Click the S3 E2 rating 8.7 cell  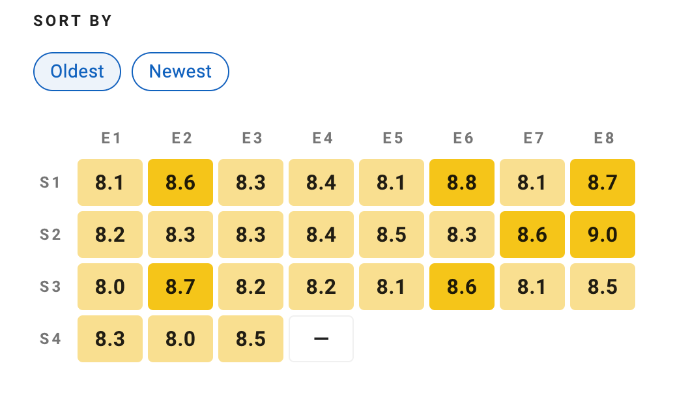(180, 287)
